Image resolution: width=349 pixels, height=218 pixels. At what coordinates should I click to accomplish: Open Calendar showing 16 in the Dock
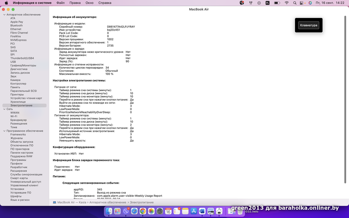point(168,211)
